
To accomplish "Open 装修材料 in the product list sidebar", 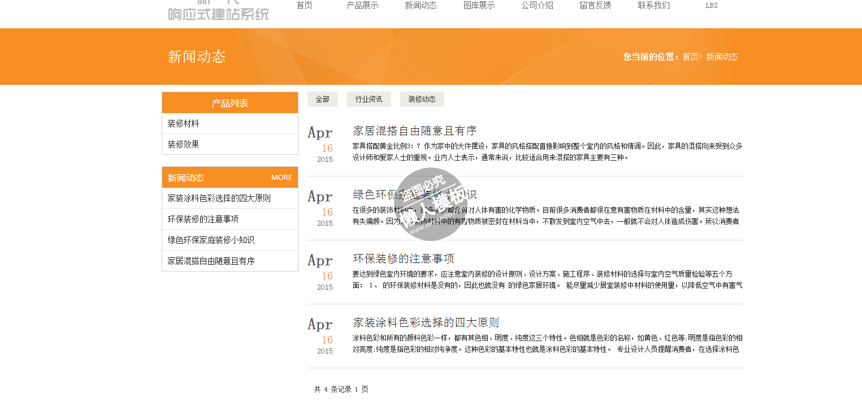I will (183, 123).
